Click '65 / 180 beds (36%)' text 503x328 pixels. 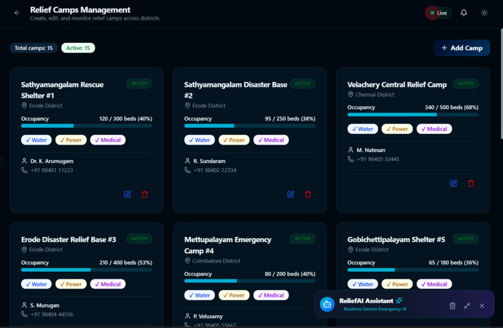[453, 263]
